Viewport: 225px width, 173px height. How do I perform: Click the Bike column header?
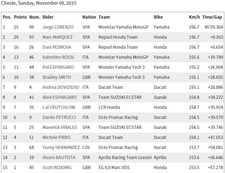[158, 17]
